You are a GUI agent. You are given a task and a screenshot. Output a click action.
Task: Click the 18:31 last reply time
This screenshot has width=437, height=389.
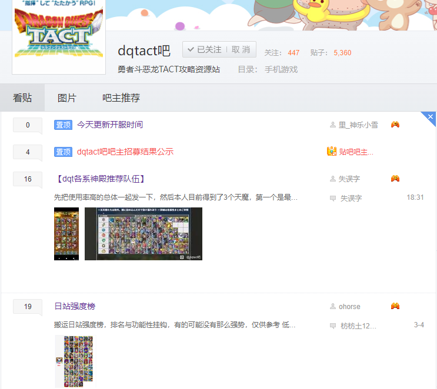coord(415,197)
